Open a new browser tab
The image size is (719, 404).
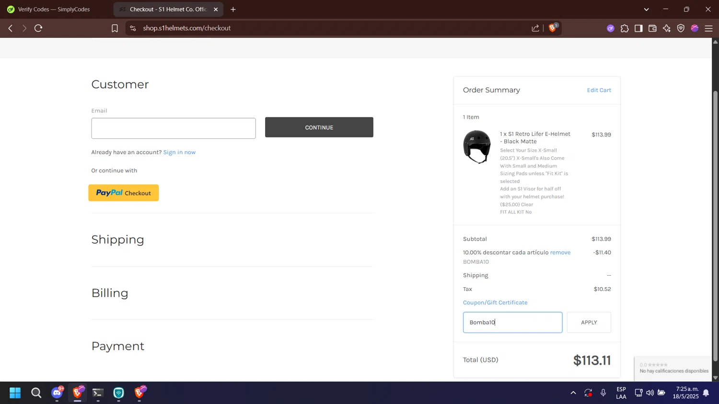(x=233, y=9)
